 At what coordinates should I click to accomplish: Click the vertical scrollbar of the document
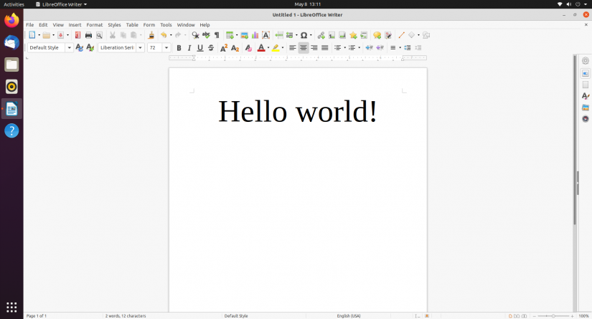point(574,143)
